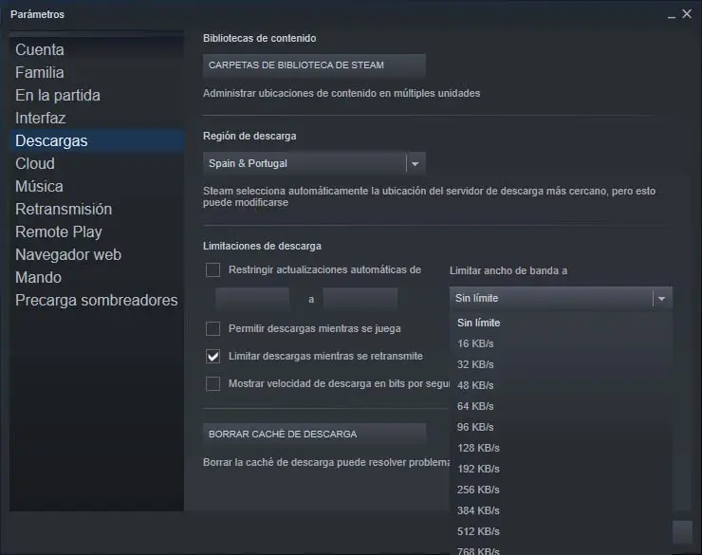
Task: Uncheck Limitar descargas mientras se retransmite
Action: [212, 357]
